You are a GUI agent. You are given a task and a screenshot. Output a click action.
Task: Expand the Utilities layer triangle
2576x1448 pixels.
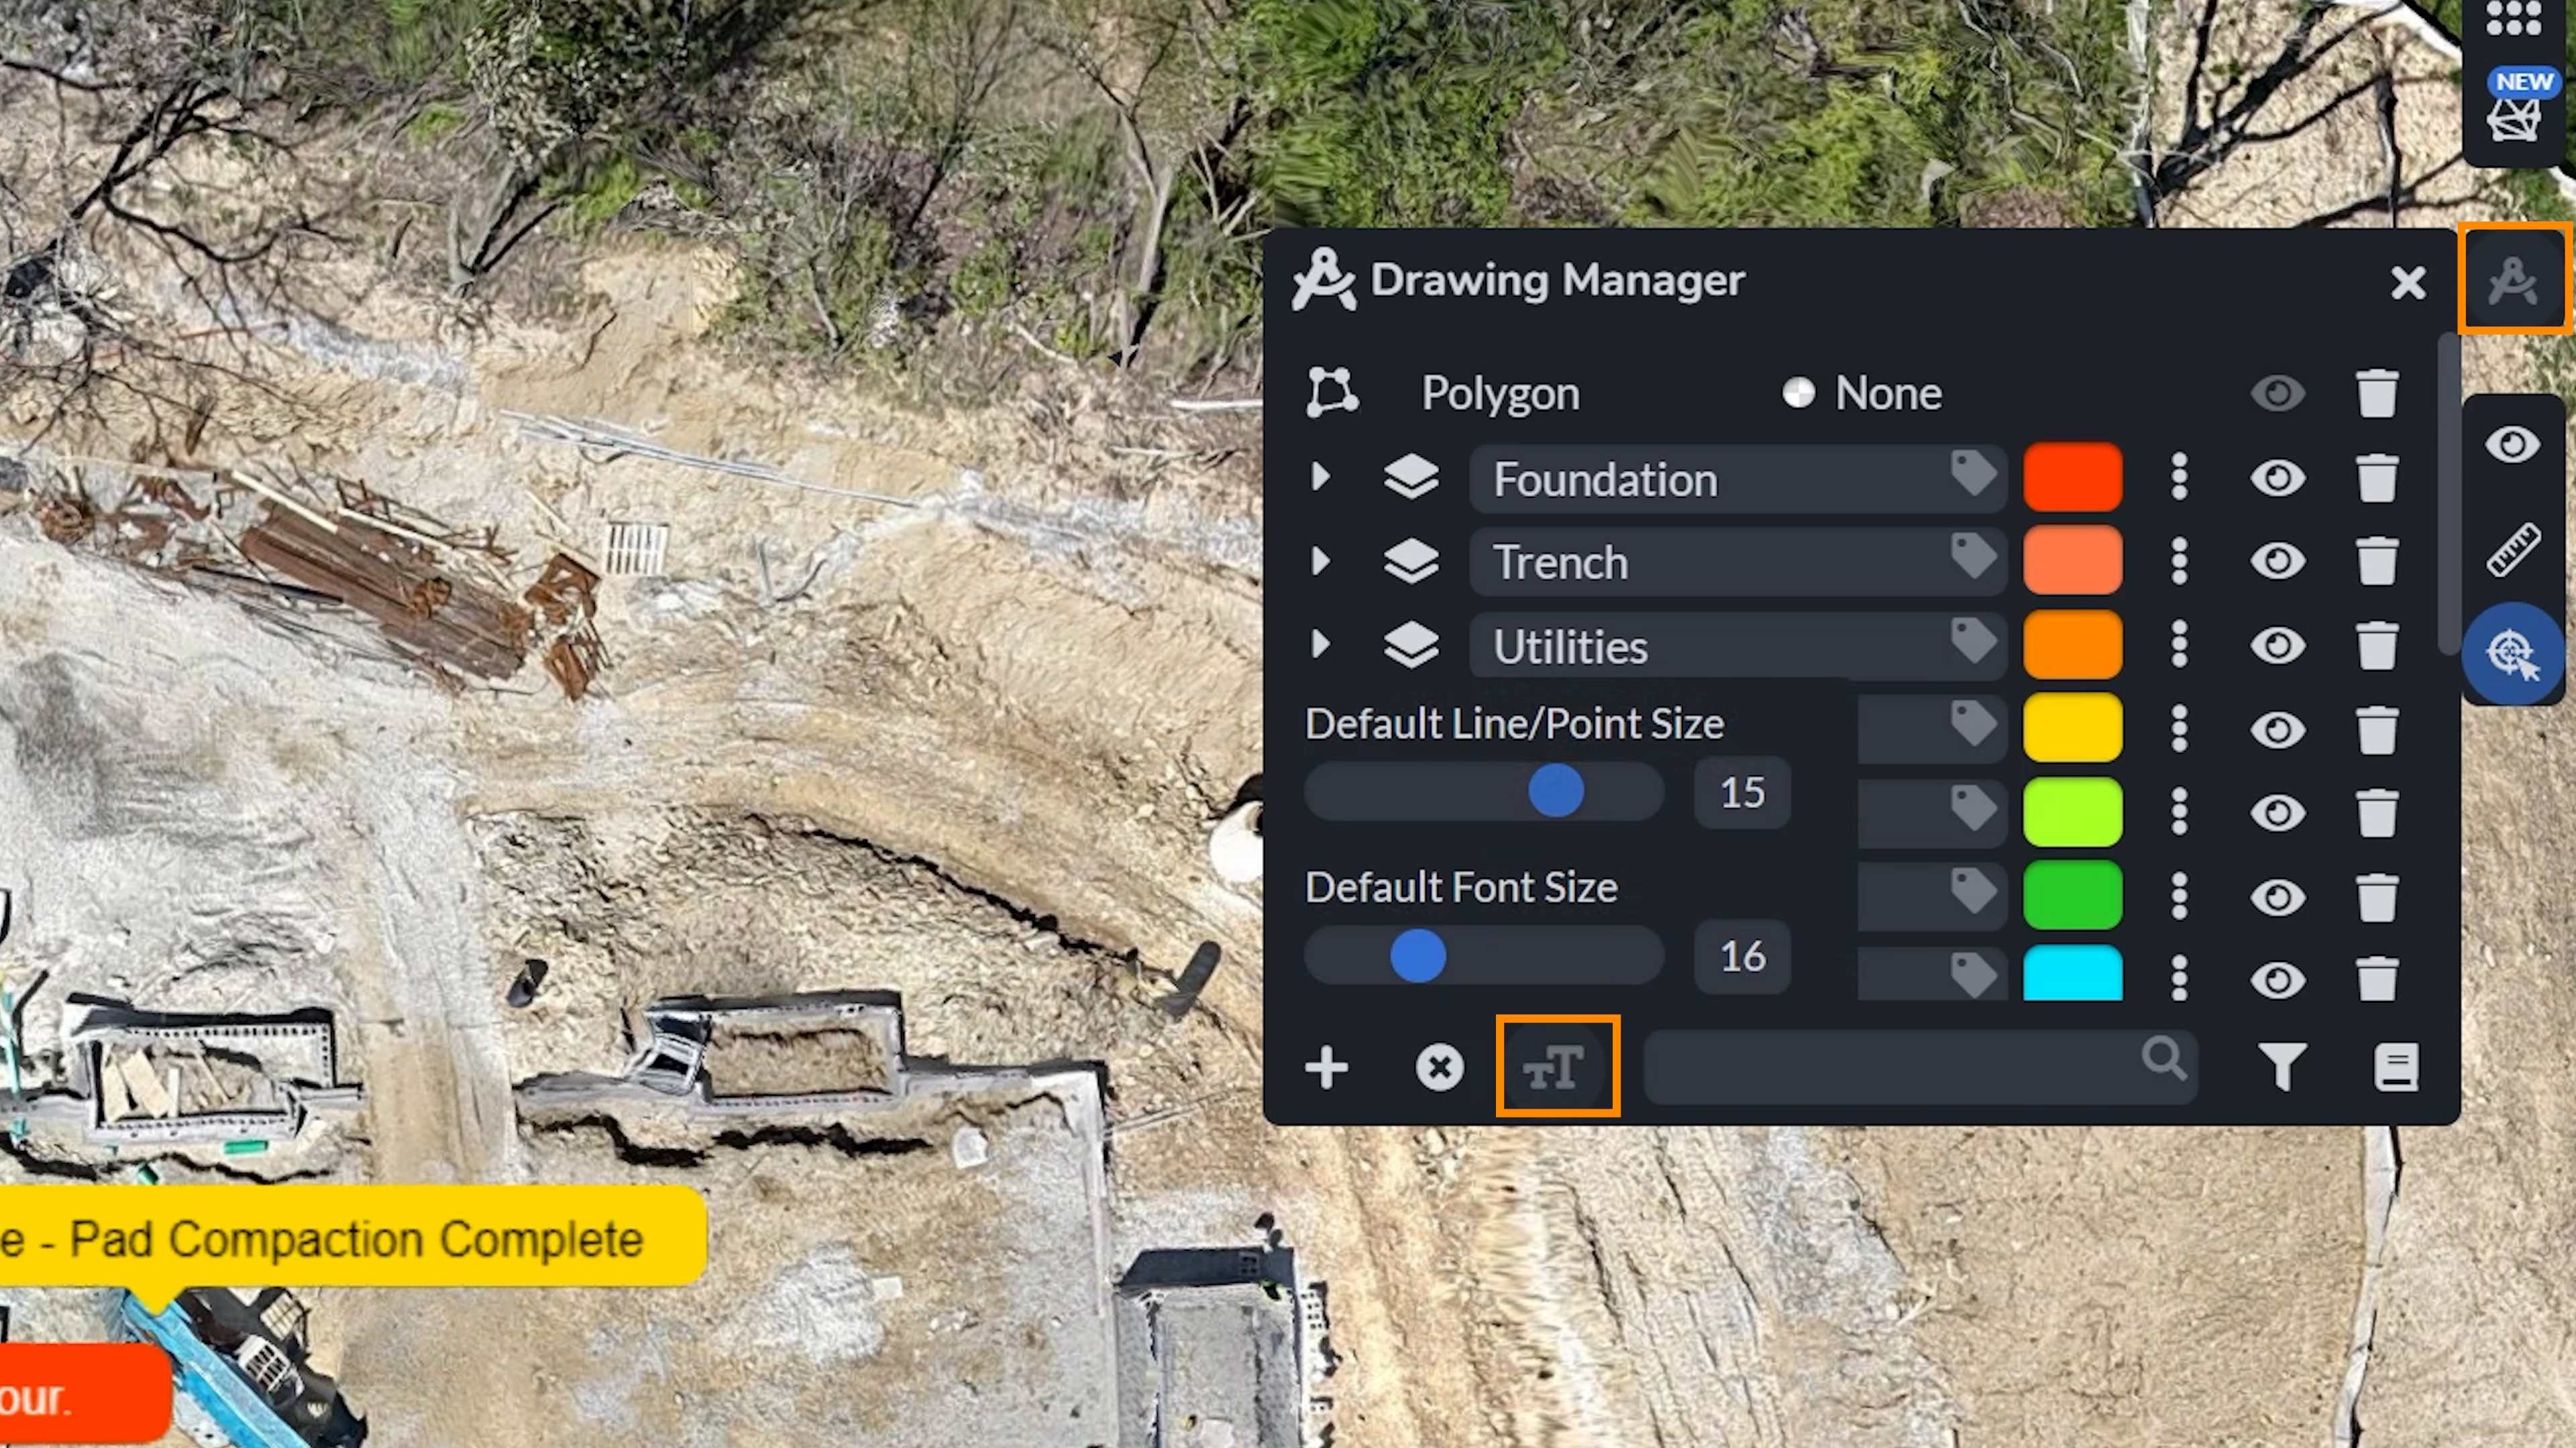click(1320, 644)
